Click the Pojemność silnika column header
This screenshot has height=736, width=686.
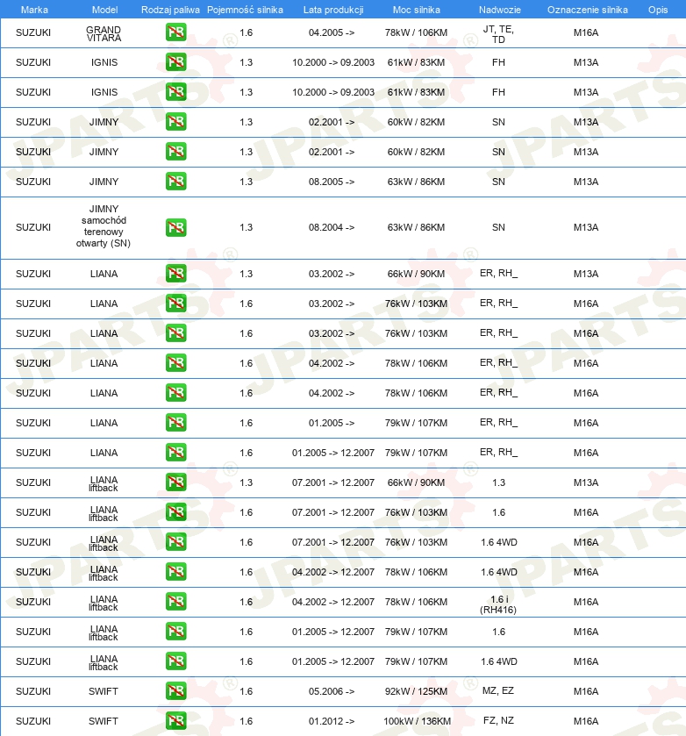(x=245, y=10)
